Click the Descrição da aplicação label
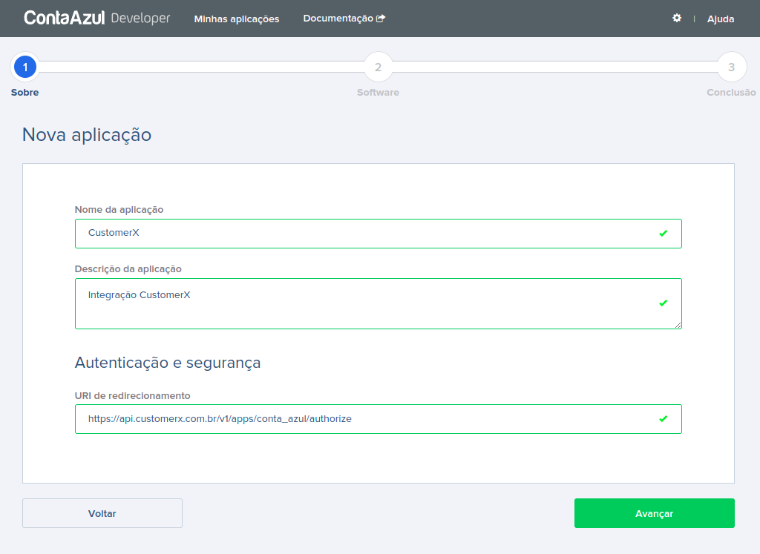760x554 pixels. point(128,269)
